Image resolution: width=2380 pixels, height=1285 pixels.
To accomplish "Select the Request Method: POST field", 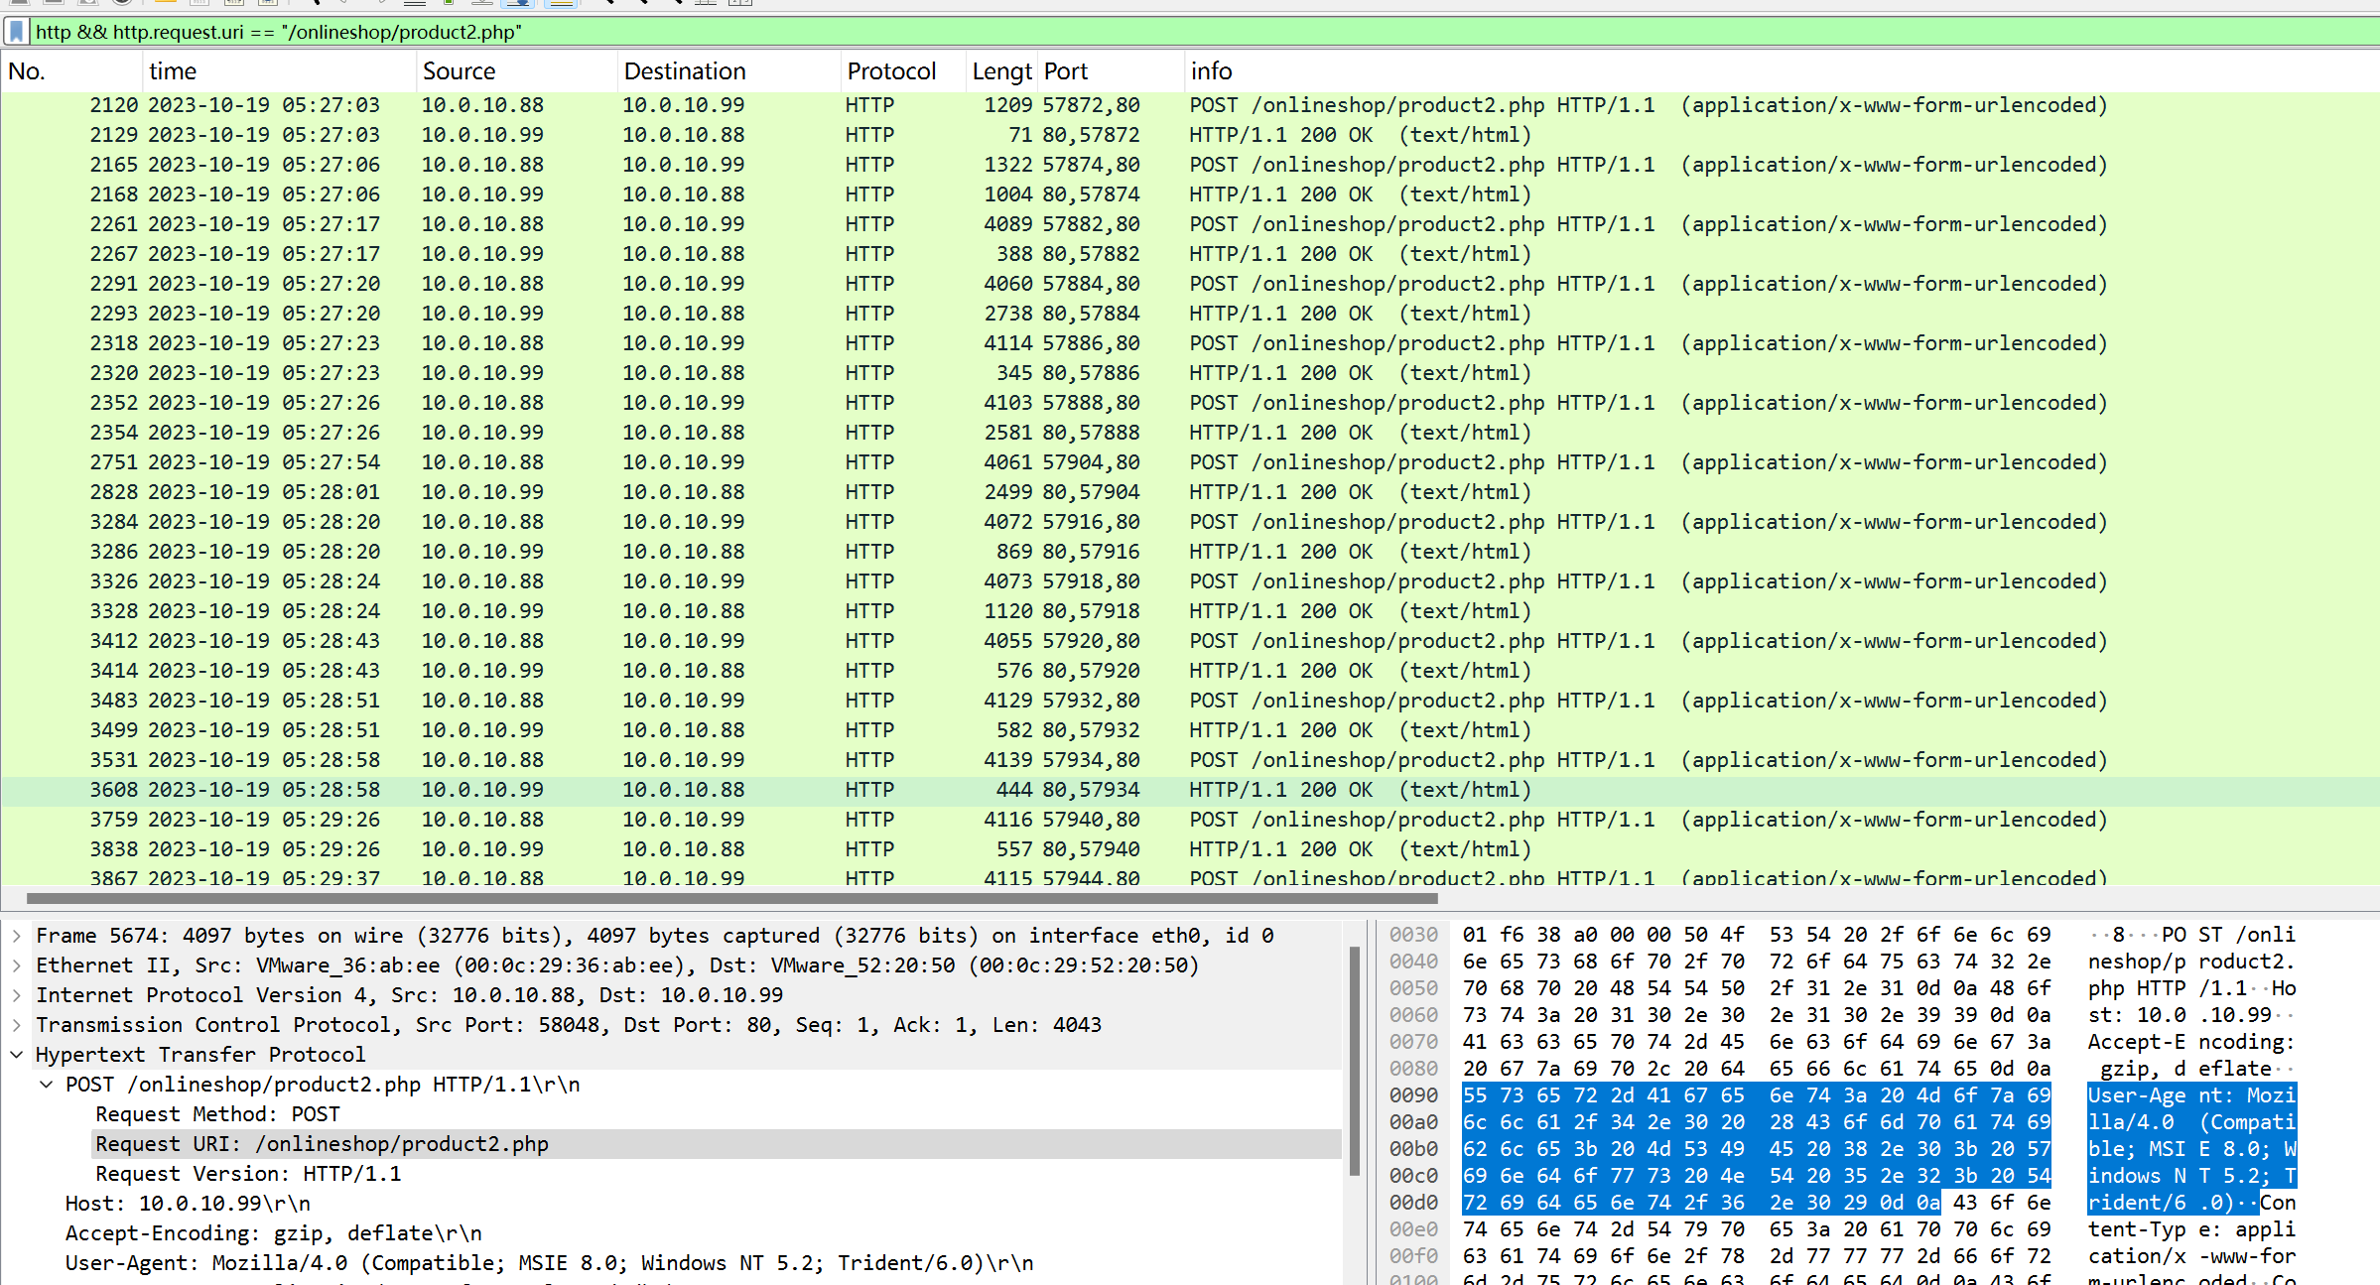I will [217, 1114].
